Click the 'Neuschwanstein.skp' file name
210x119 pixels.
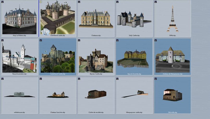pyautogui.click(x=20, y=74)
